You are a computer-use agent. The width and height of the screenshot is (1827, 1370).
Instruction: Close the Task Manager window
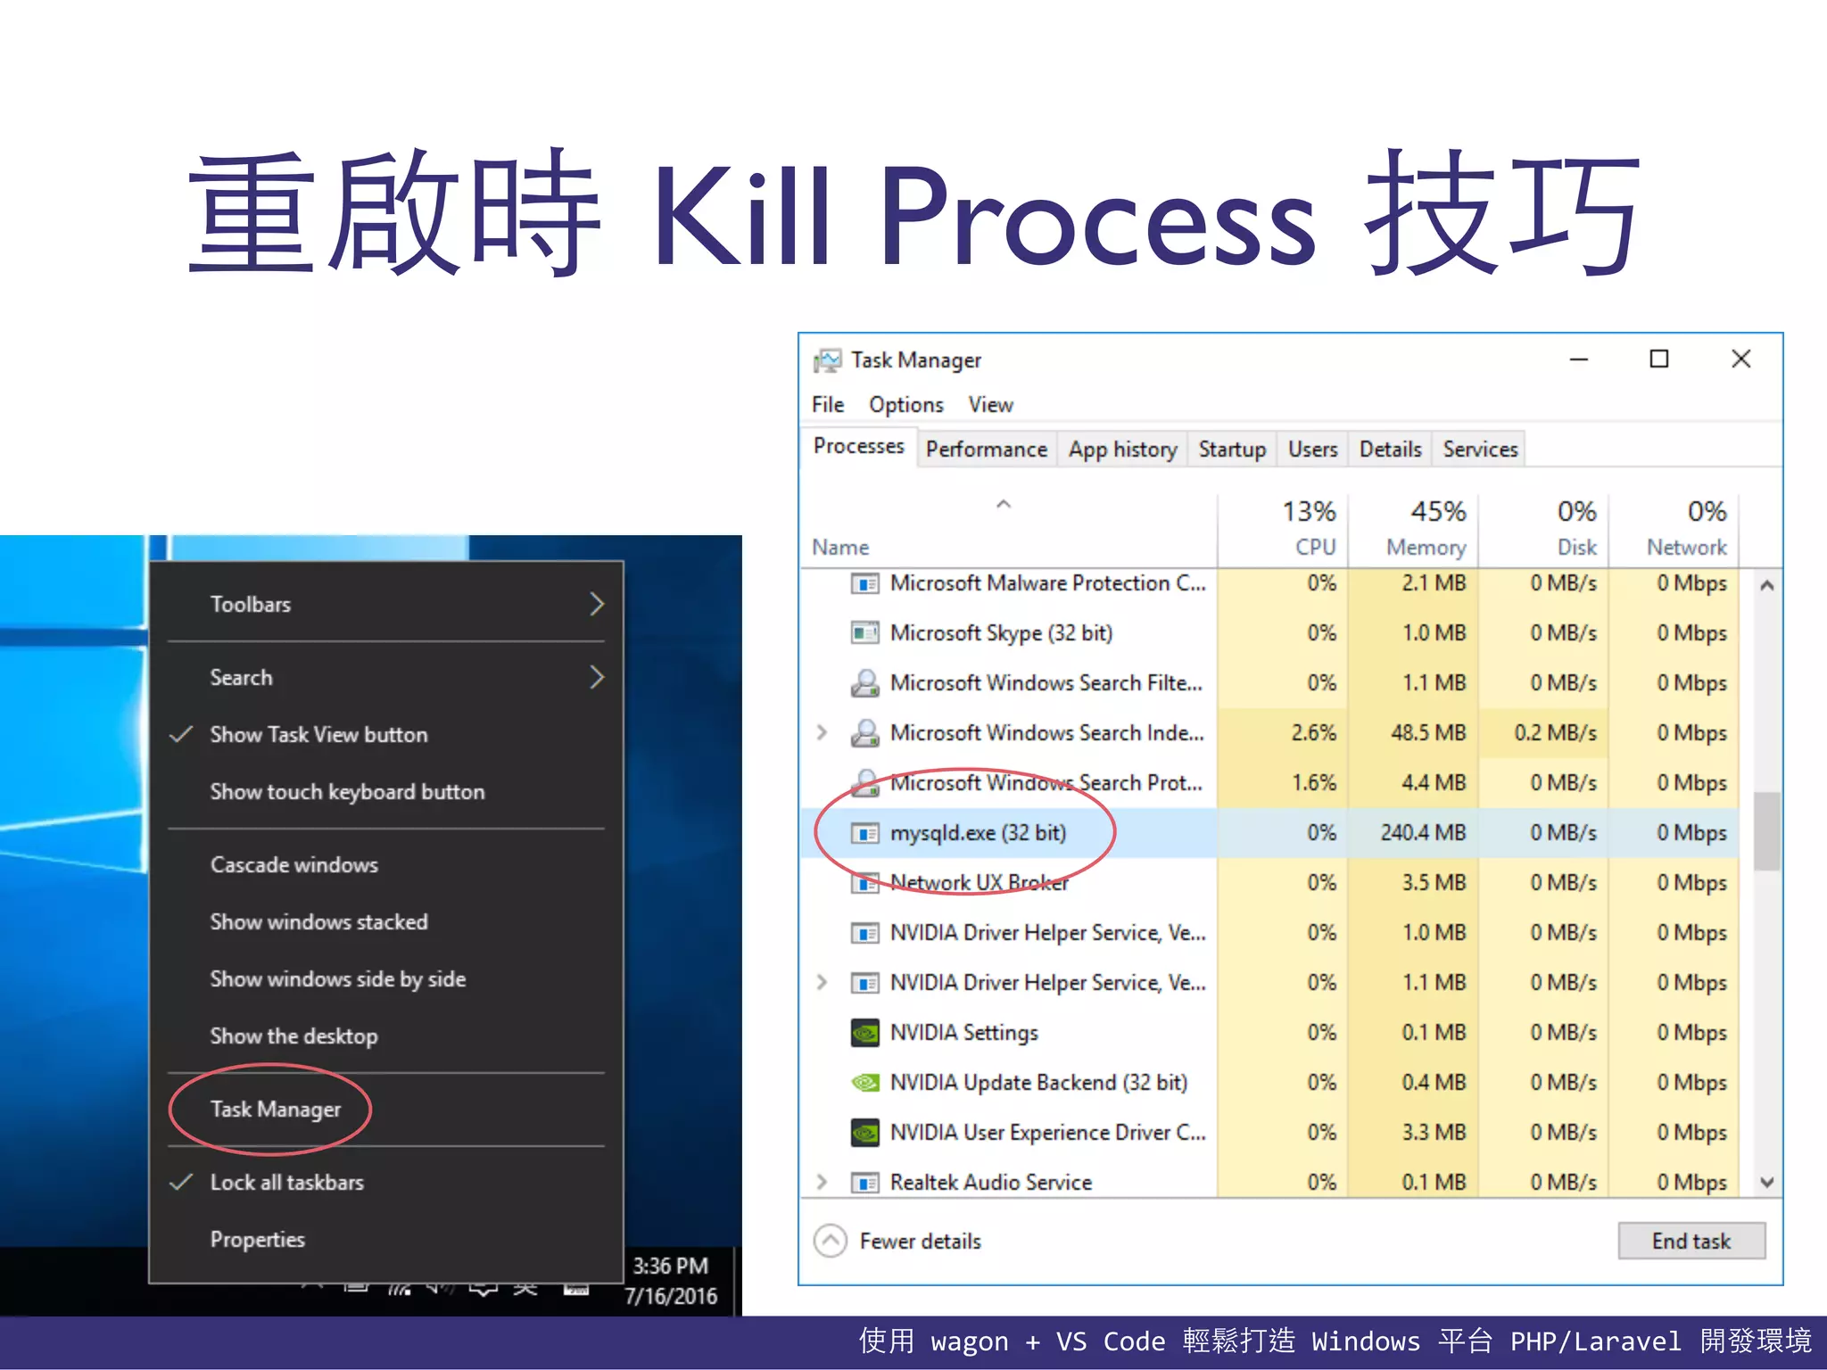tap(1741, 359)
